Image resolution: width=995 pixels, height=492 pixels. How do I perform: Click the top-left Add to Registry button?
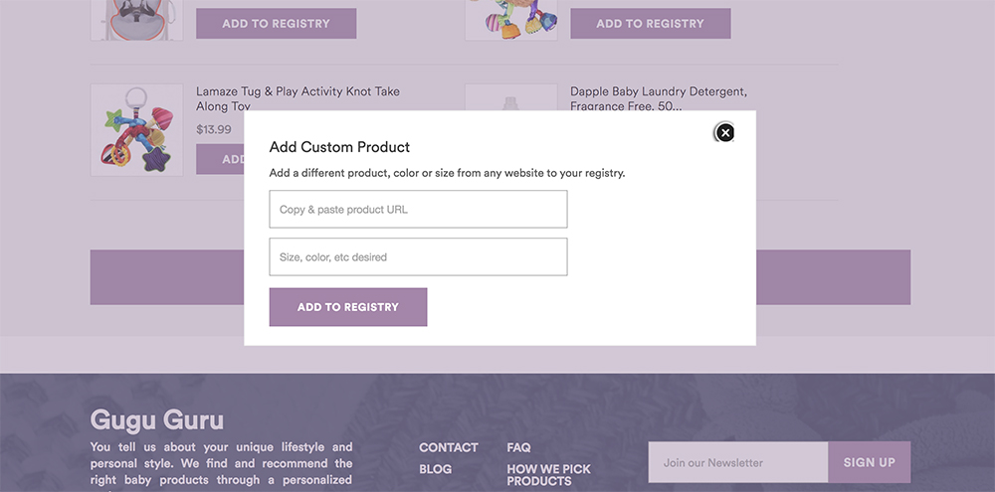pyautogui.click(x=276, y=24)
